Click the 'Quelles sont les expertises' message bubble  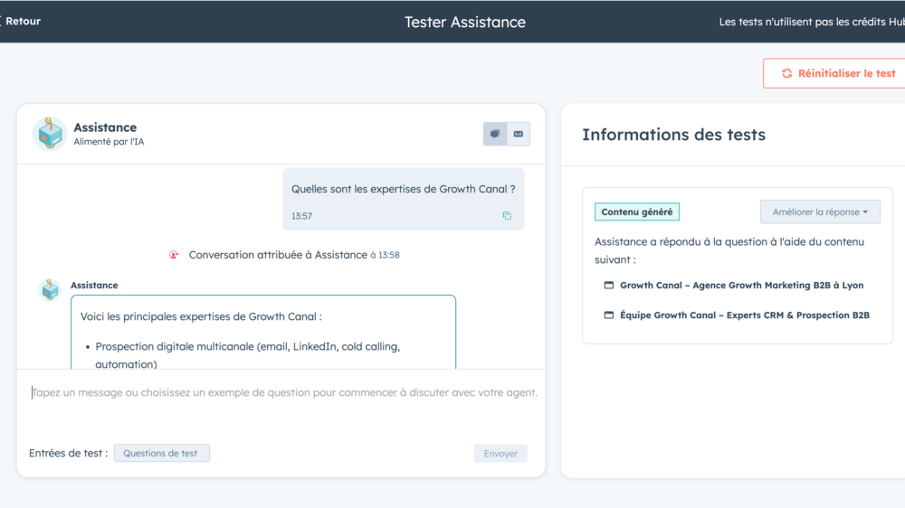pos(404,200)
